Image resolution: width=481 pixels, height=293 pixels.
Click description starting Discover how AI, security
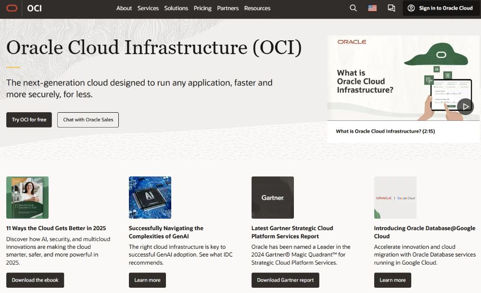pyautogui.click(x=58, y=251)
